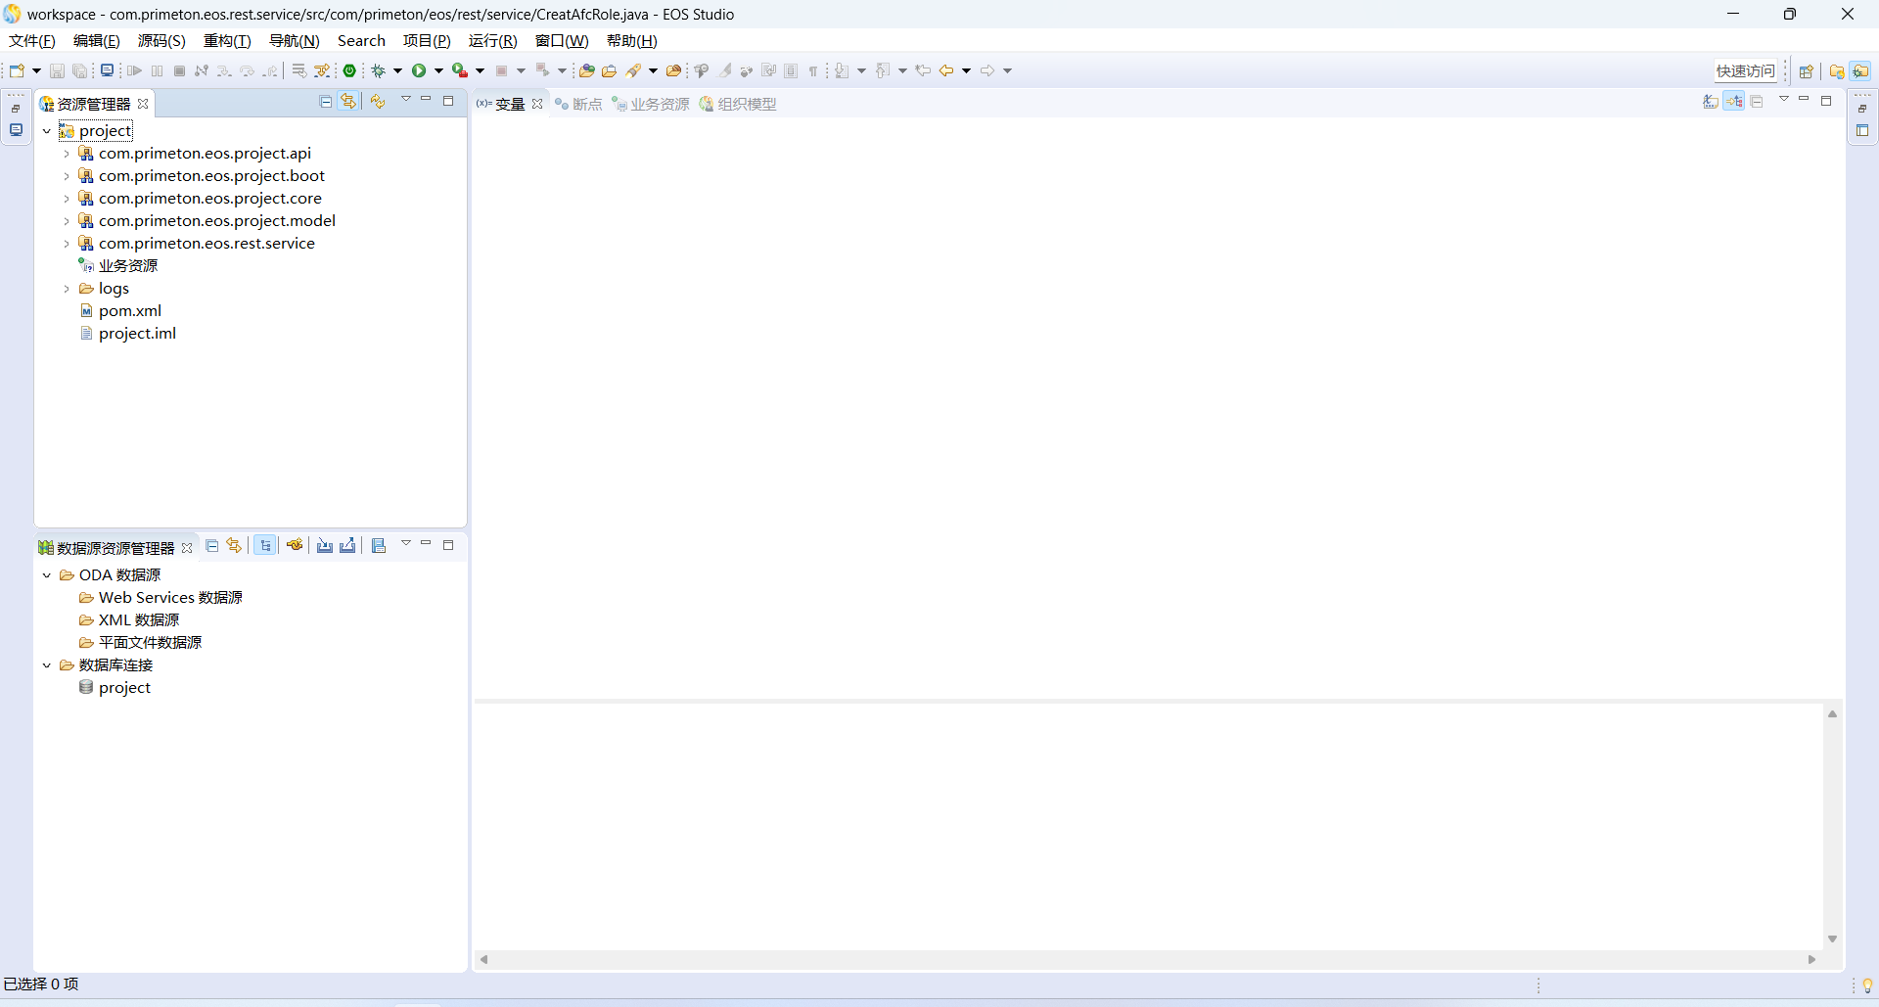The width and height of the screenshot is (1879, 1007).
Task: Click the Open Perspective icon
Action: 1807,70
